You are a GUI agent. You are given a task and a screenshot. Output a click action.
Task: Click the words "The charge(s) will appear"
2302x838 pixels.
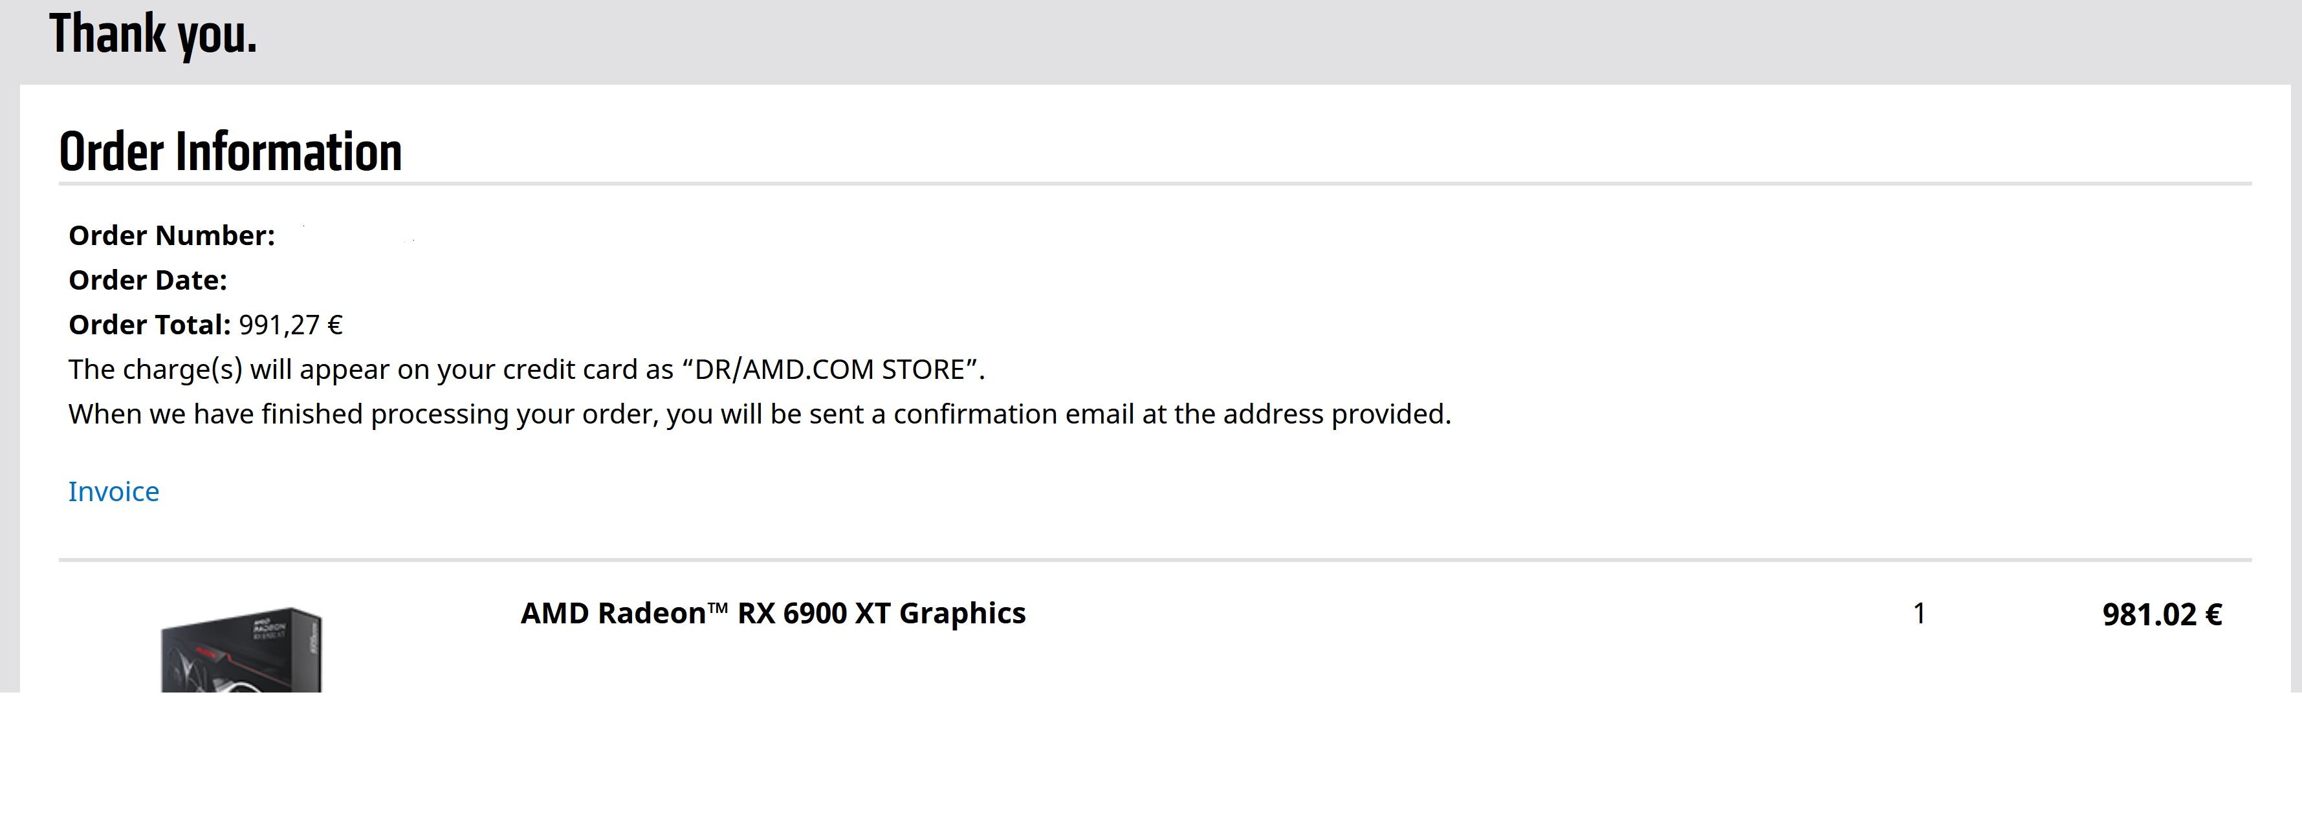click(228, 369)
